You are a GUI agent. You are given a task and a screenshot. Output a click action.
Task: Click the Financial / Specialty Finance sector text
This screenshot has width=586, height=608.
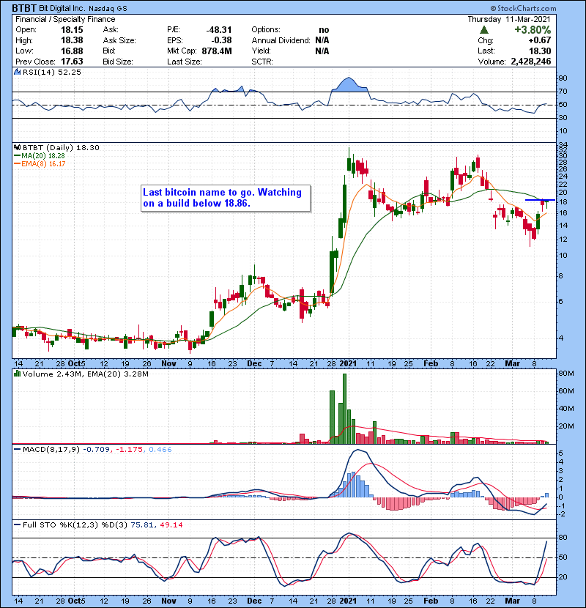coord(65,19)
